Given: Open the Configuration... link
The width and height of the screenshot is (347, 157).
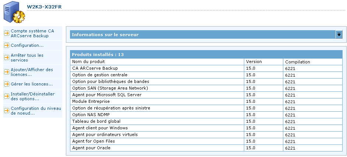Looking at the screenshot, I should coord(27,45).
